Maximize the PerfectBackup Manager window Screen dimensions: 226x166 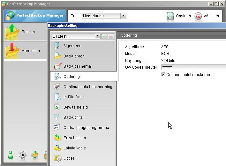point(216,4)
